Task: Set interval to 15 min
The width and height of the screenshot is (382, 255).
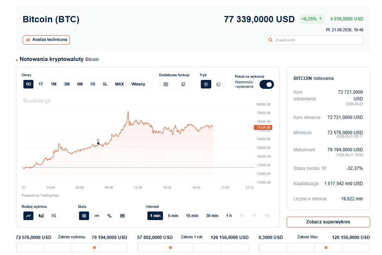Action: tap(192, 216)
